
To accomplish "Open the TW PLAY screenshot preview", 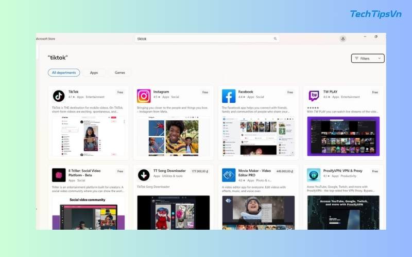I will 344,136.
